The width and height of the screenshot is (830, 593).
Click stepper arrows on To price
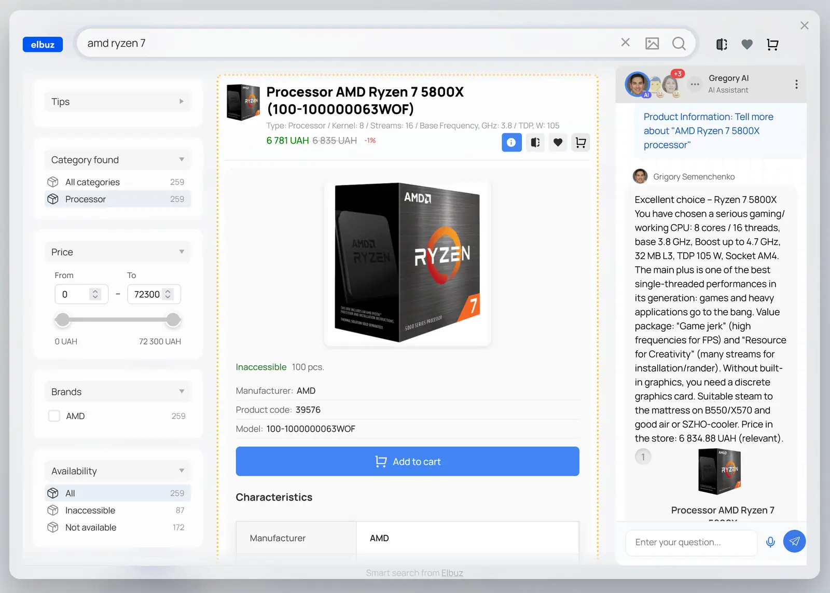pyautogui.click(x=168, y=294)
